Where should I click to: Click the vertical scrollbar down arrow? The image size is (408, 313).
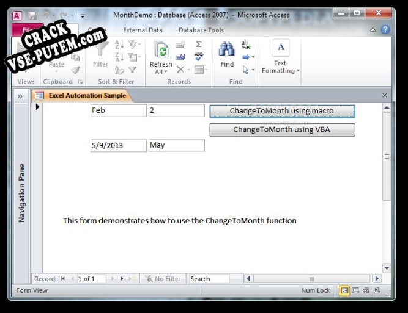387,268
